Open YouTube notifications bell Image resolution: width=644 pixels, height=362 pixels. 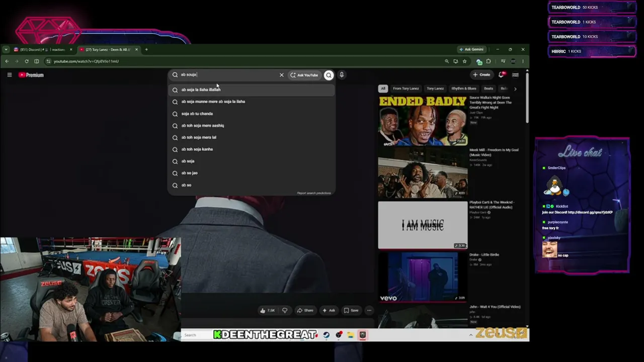pos(501,75)
